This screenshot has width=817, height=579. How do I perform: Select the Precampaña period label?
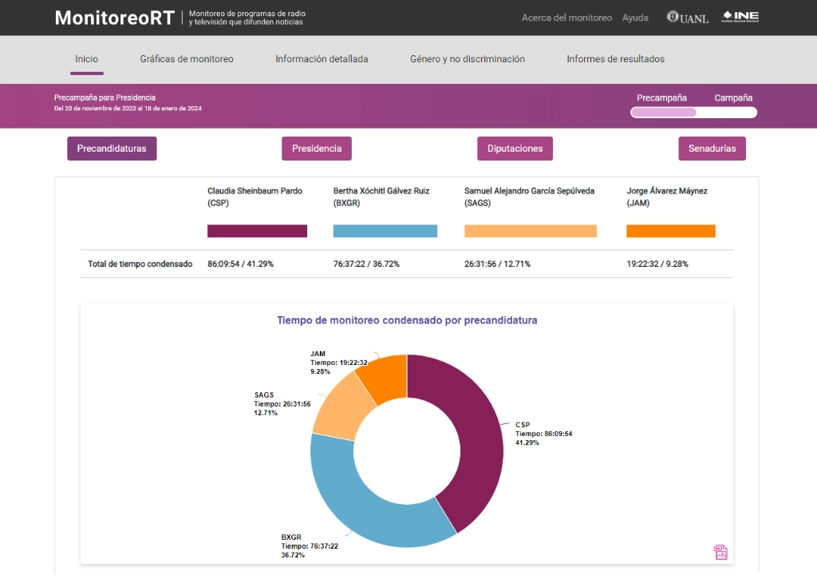pyautogui.click(x=661, y=98)
